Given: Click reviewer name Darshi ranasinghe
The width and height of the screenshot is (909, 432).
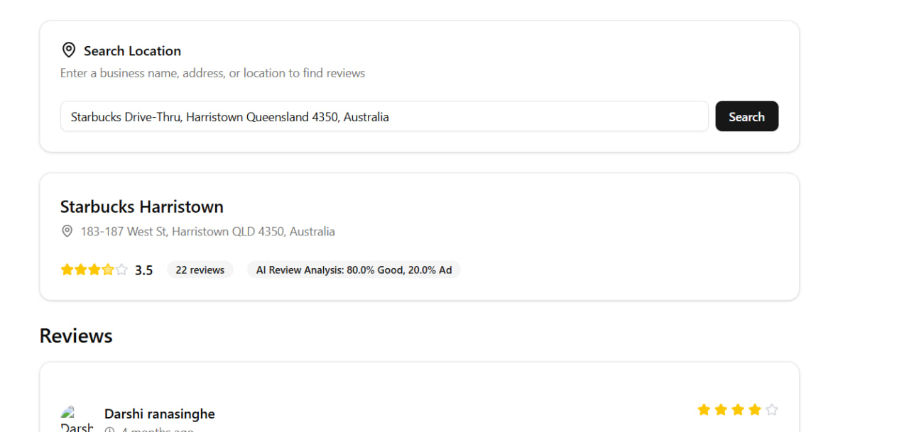Looking at the screenshot, I should [160, 414].
